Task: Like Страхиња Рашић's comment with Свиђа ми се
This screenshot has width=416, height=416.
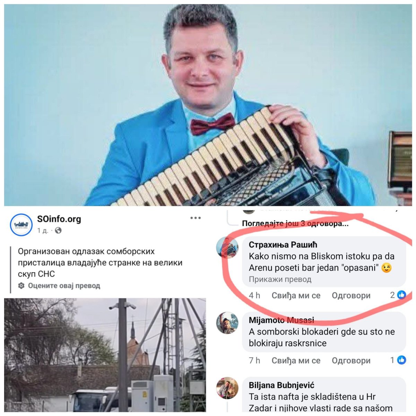Action: tap(296, 295)
